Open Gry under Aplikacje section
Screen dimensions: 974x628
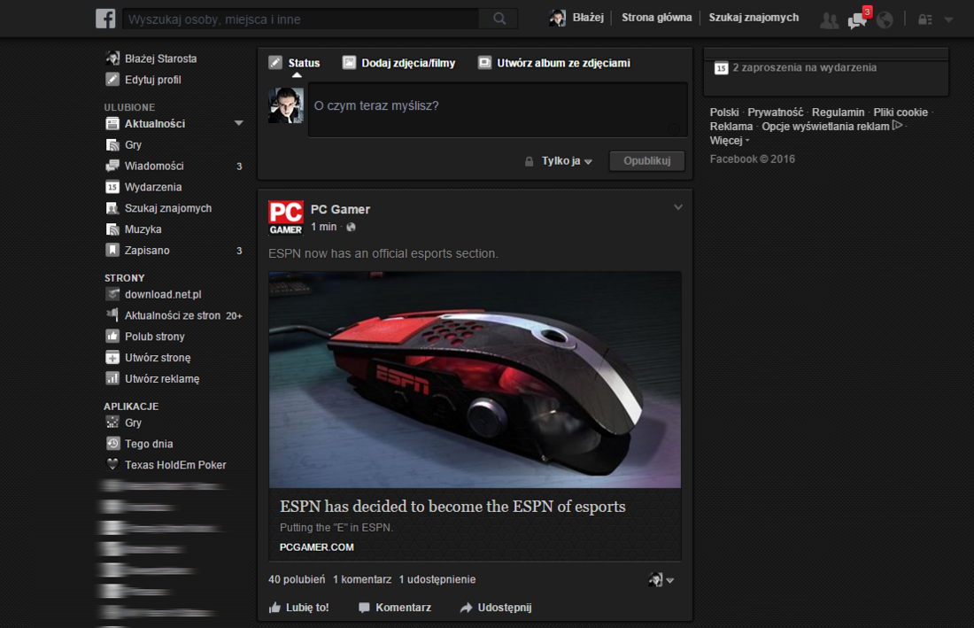click(124, 423)
